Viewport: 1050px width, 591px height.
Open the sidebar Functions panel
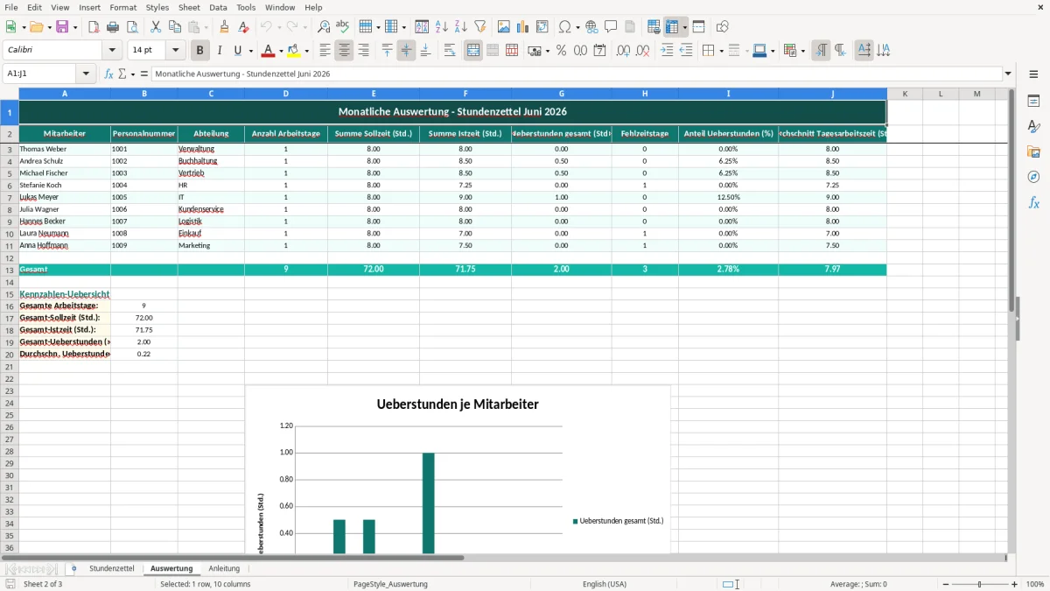coord(1033,203)
